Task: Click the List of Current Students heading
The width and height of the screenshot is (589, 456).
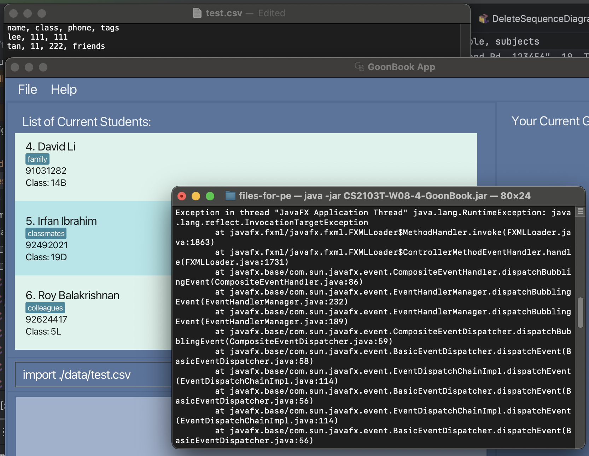Action: pos(87,122)
